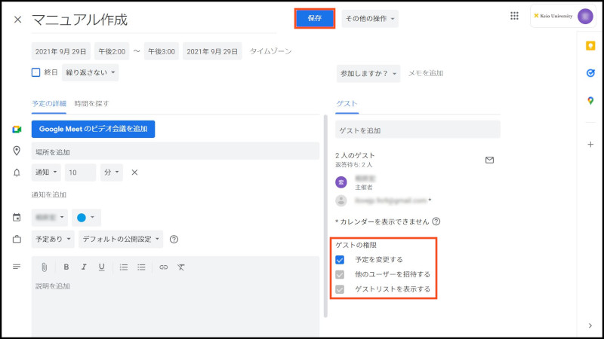The width and height of the screenshot is (604, 339).
Task: Attach a file with paperclip icon
Action: pos(45,267)
